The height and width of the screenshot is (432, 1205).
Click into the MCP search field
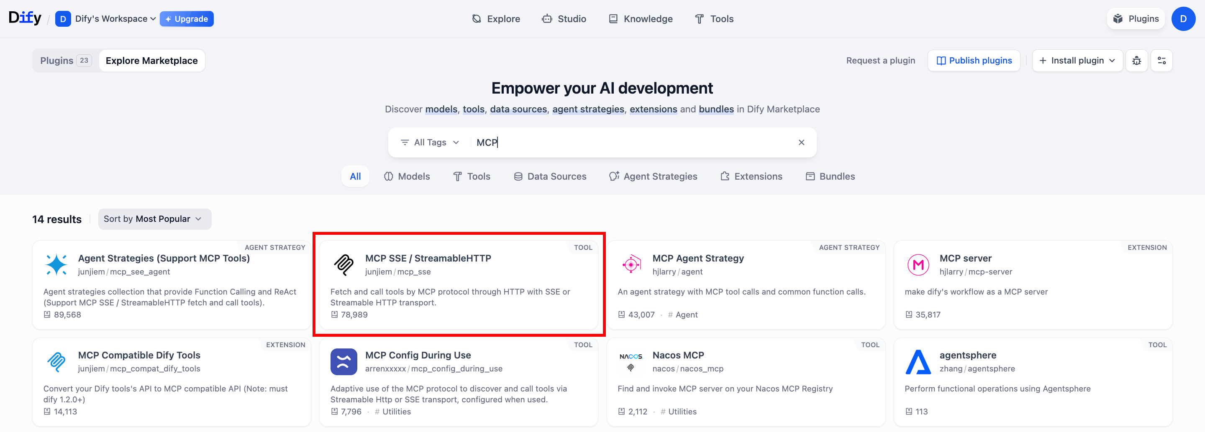coord(631,142)
